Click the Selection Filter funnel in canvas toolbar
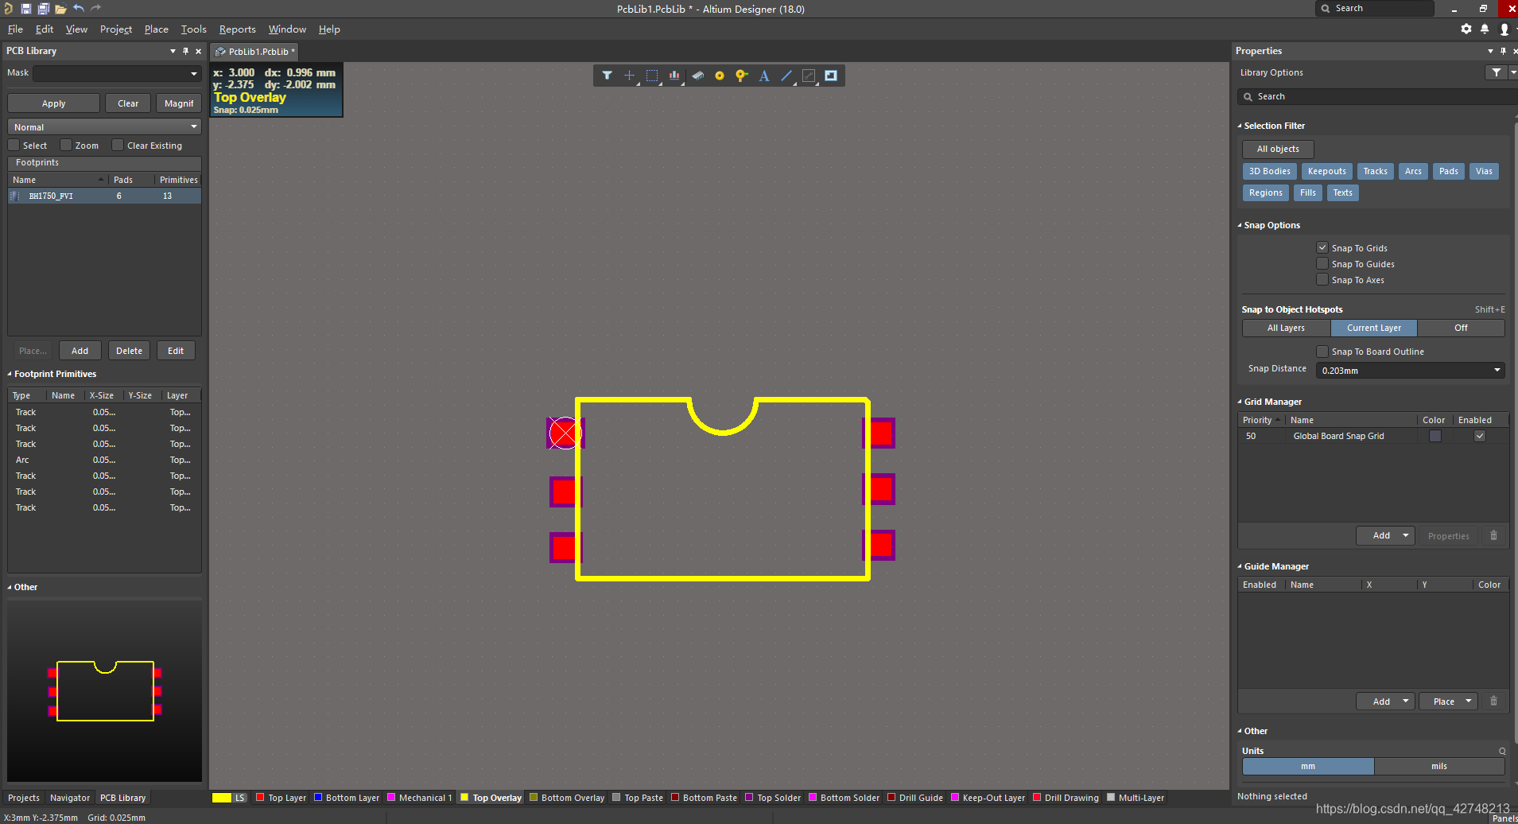1518x824 pixels. pyautogui.click(x=607, y=76)
